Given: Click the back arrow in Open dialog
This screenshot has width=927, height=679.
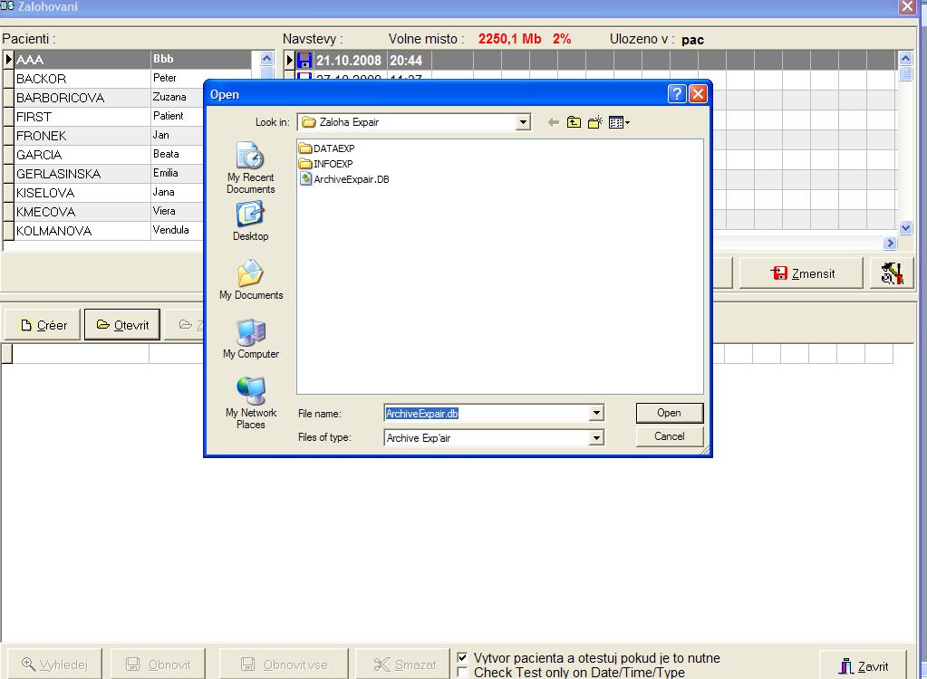Looking at the screenshot, I should tap(554, 122).
